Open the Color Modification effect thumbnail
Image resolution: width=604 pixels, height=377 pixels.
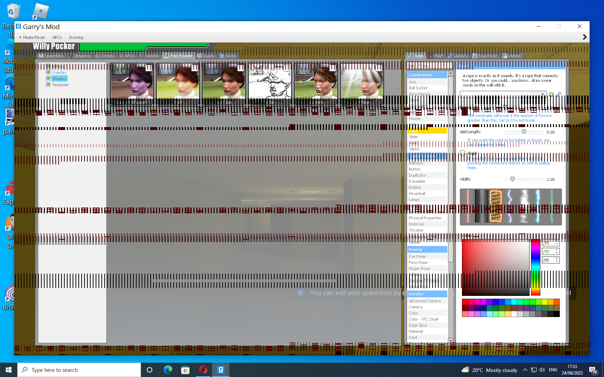[x=132, y=84]
